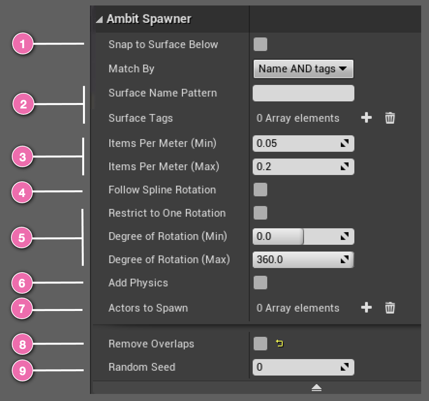Add element to Actors to Spawn array
This screenshot has height=401, width=429.
(366, 308)
